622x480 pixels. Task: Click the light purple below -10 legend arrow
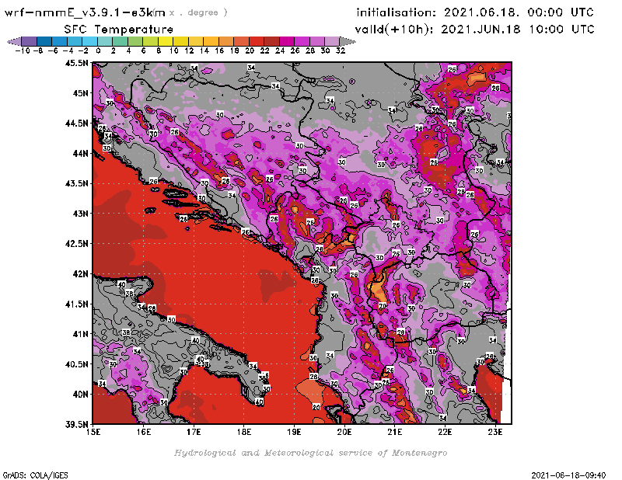click(14, 41)
